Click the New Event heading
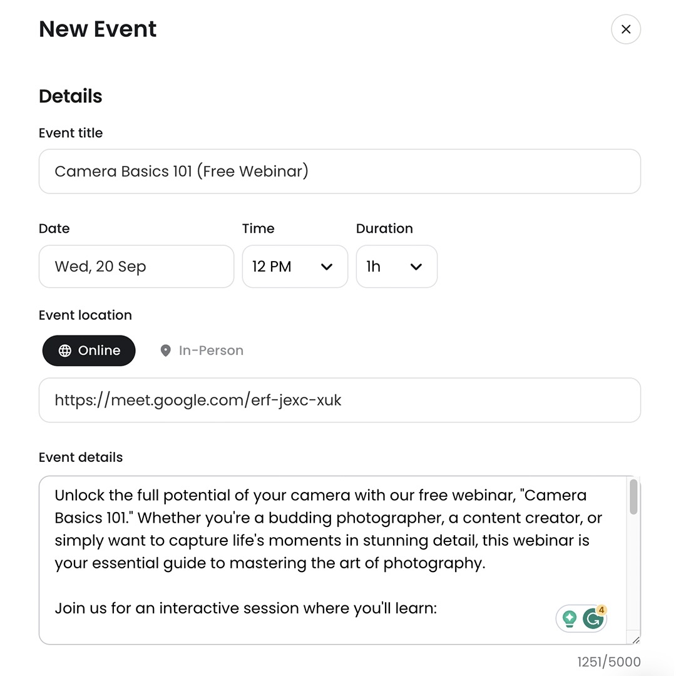676x676 pixels. [98, 29]
